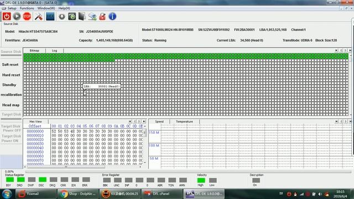Screen dimensions: 354x199
Task: Select hex offset row 00000040
Action: (x=35, y=148)
